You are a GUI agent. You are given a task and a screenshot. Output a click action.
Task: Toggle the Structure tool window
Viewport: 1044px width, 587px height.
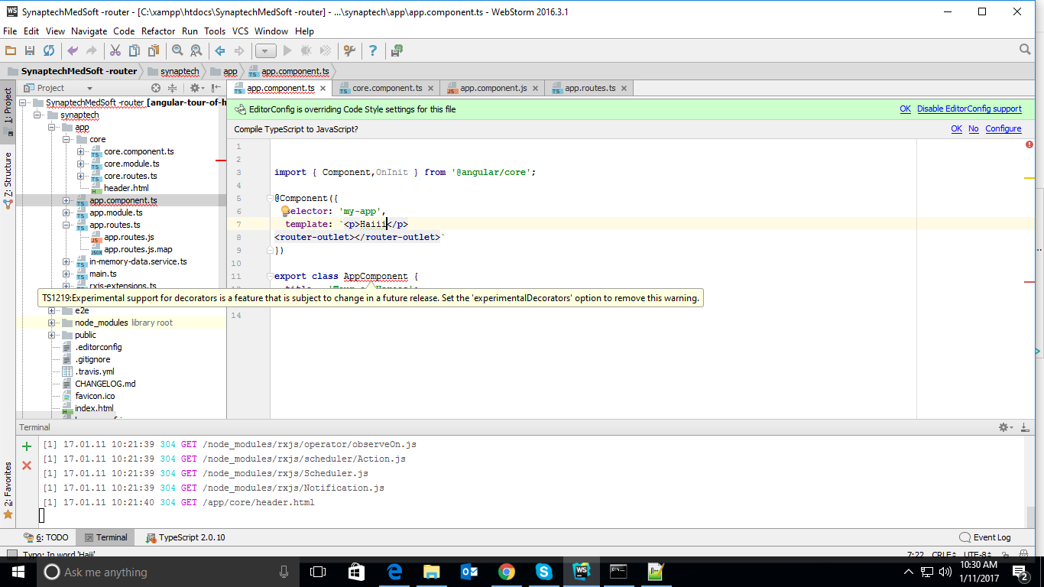click(x=8, y=175)
